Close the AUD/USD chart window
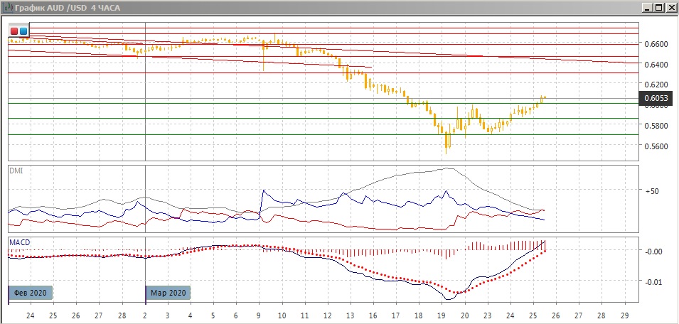679x324 pixels. click(x=671, y=7)
